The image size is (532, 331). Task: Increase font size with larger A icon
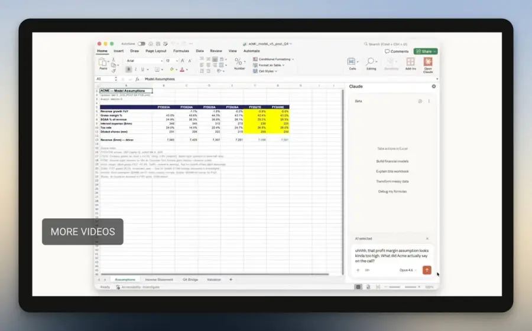(x=183, y=61)
